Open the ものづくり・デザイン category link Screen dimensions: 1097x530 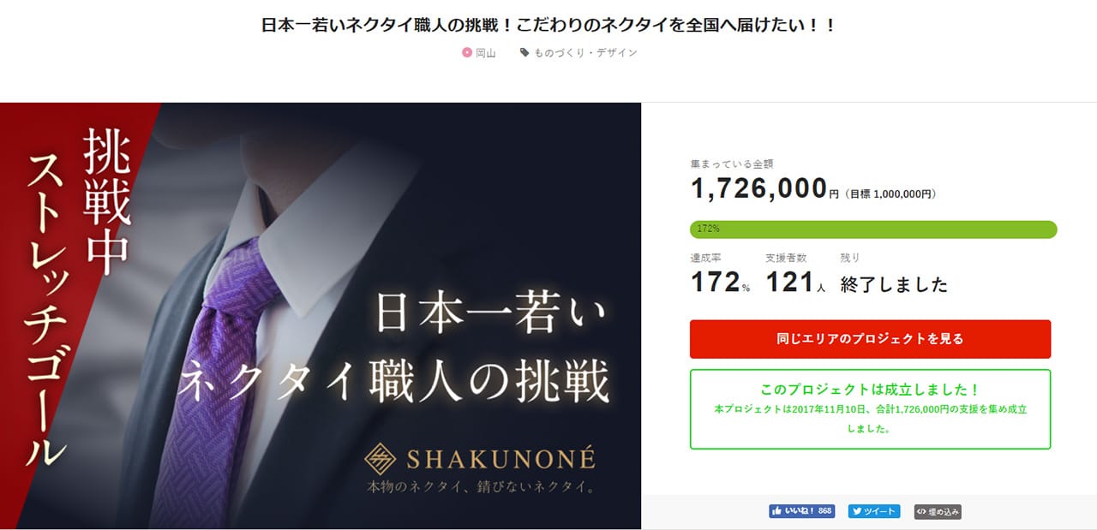point(585,52)
